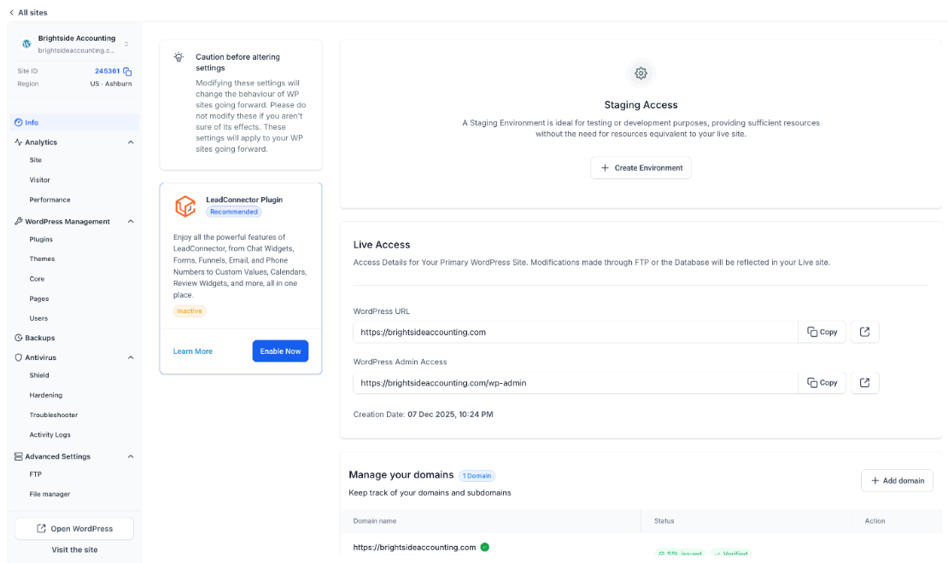The height and width of the screenshot is (563, 948).
Task: Click Learn More for LeadConnector Plugin
Action: coord(193,351)
